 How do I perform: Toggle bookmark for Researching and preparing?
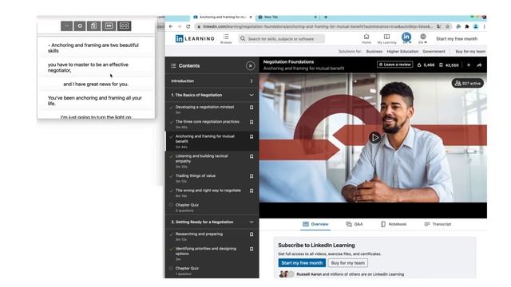coord(252,234)
